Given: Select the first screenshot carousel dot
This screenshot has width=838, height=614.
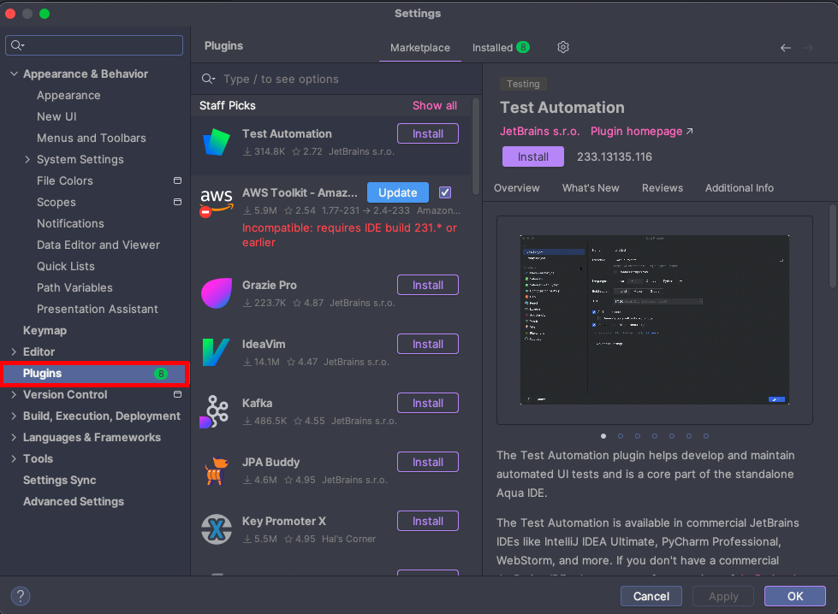Looking at the screenshot, I should (603, 436).
